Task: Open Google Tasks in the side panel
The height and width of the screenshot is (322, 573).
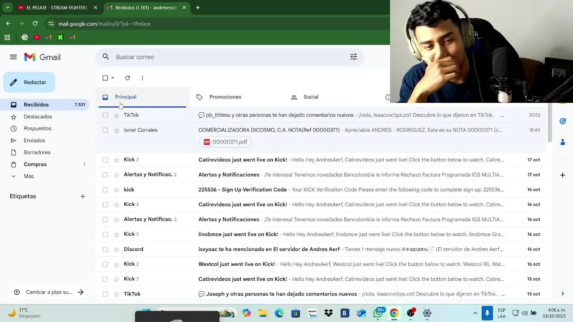Action: [563, 121]
